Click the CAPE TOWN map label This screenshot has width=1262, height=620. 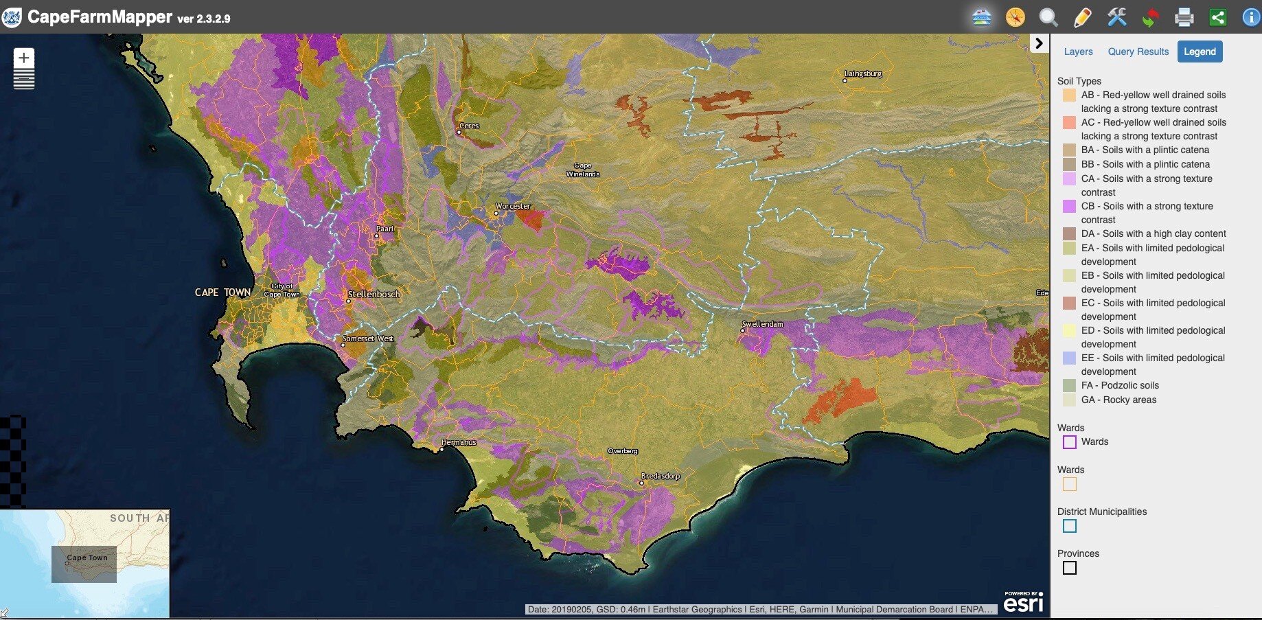point(222,292)
